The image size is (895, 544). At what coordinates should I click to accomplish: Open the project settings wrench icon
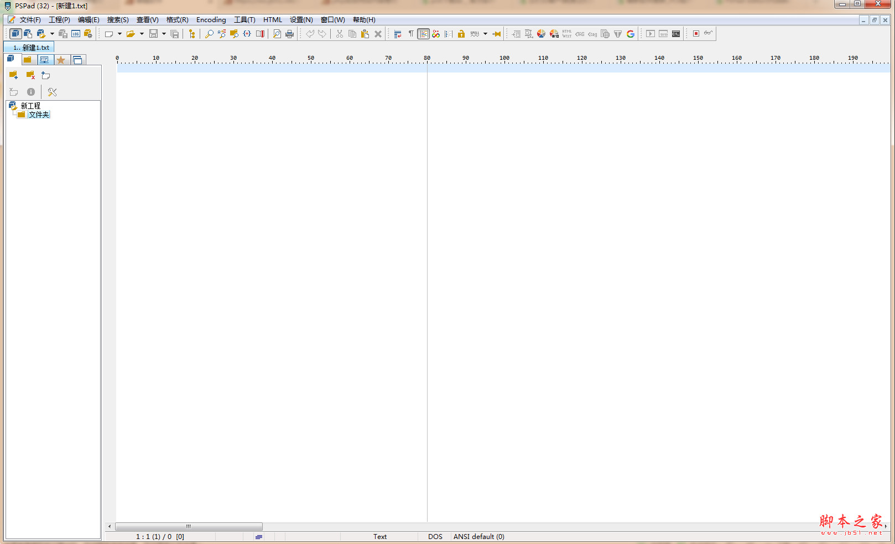click(52, 92)
